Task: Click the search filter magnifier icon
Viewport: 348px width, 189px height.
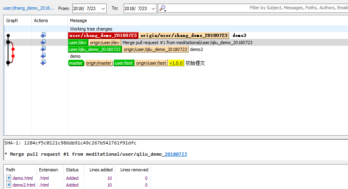Action: pos(162,8)
